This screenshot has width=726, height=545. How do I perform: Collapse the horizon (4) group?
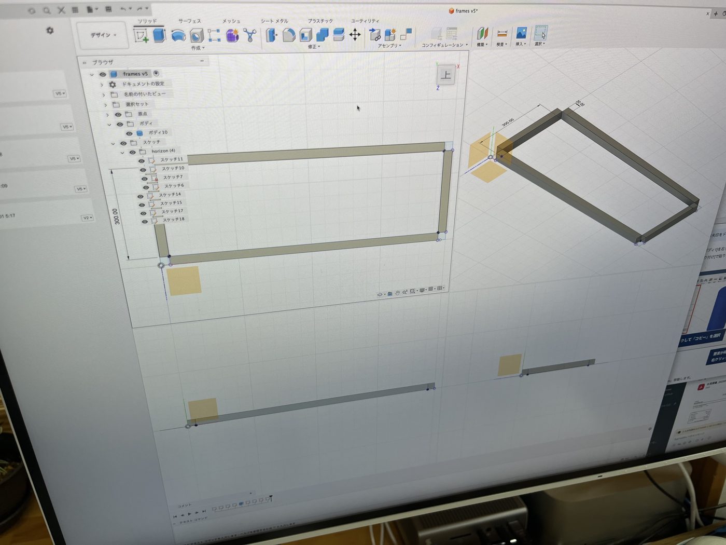pyautogui.click(x=122, y=153)
